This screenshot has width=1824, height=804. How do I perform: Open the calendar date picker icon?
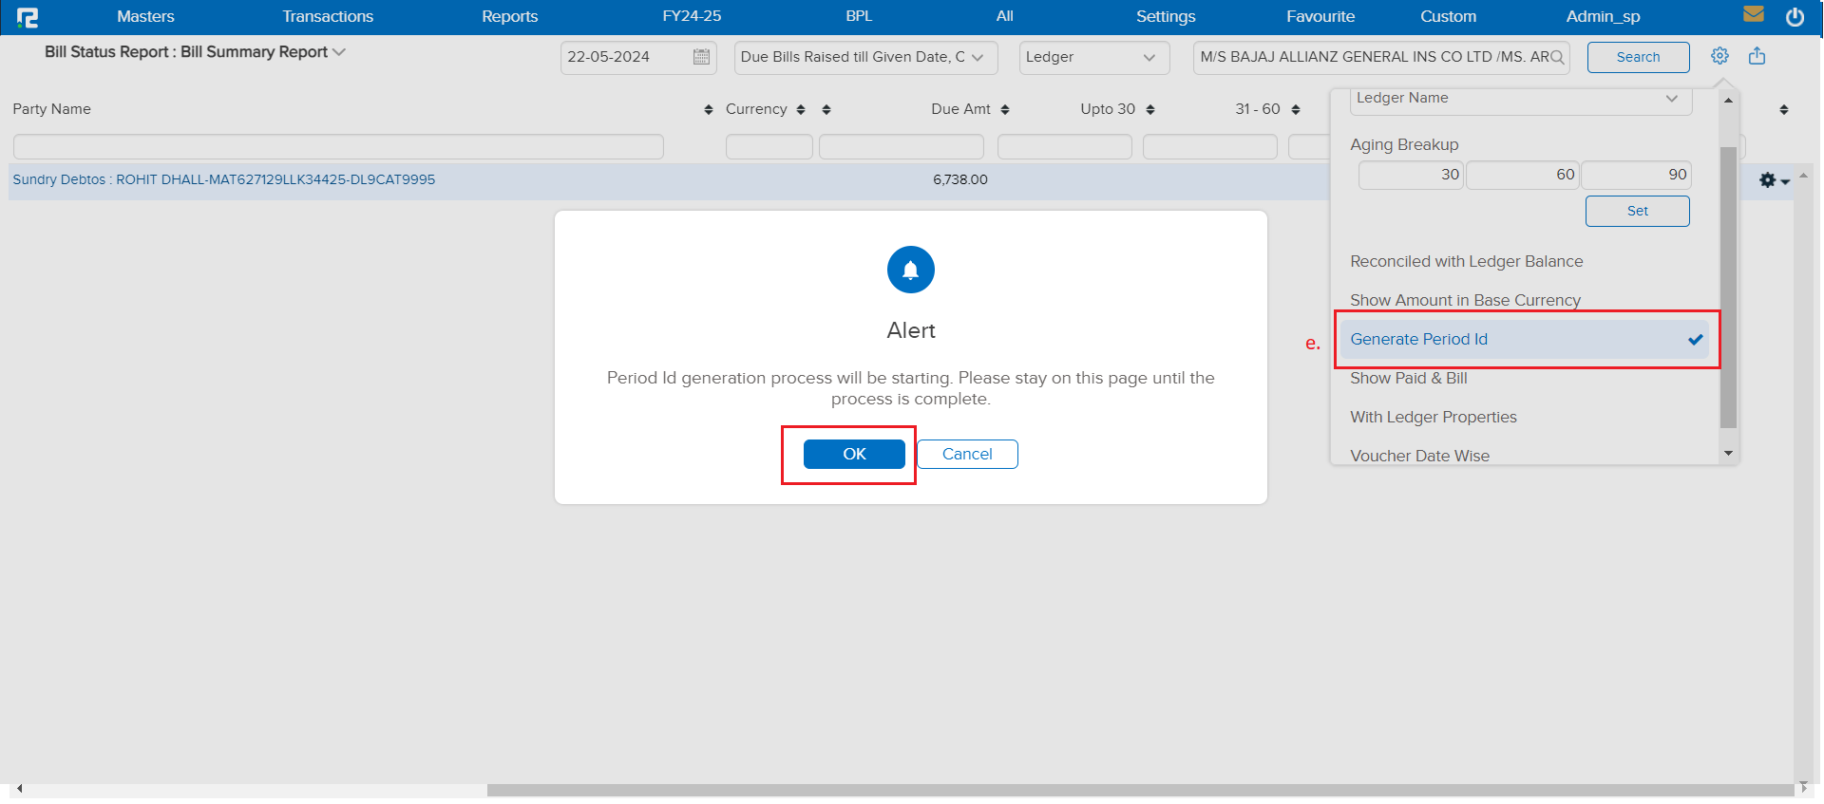coord(701,57)
